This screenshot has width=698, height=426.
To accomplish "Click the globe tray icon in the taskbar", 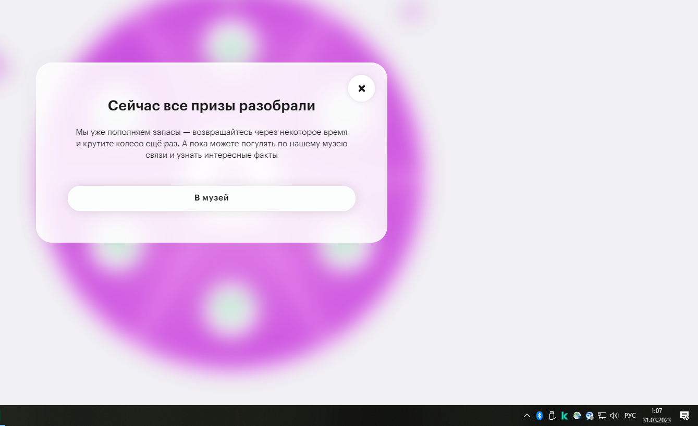I will coord(577,416).
